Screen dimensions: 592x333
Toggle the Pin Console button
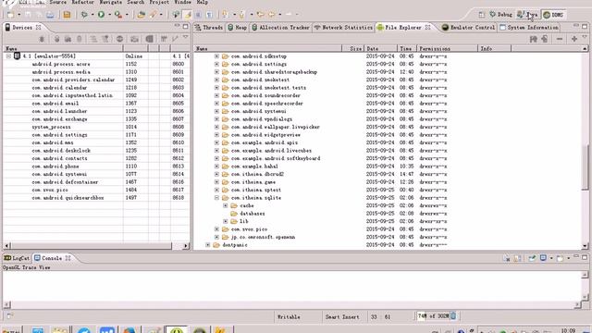[532, 258]
